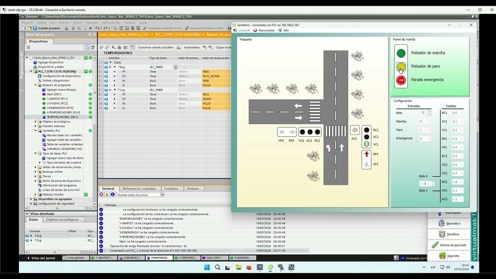Click the File Explorer taskbar icon
Image resolution: width=496 pixels, height=279 pixels.
[x=238, y=267]
